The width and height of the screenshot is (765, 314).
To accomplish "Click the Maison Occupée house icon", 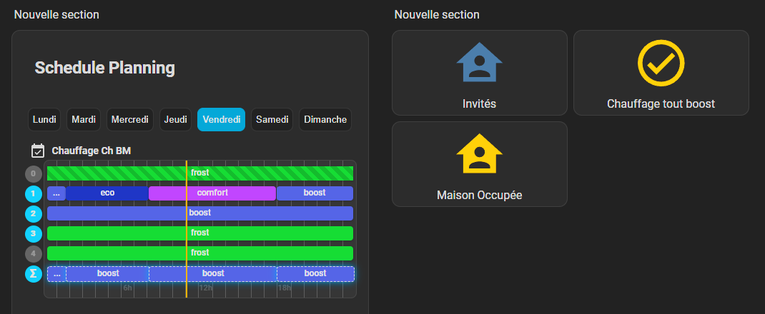I will [480, 154].
